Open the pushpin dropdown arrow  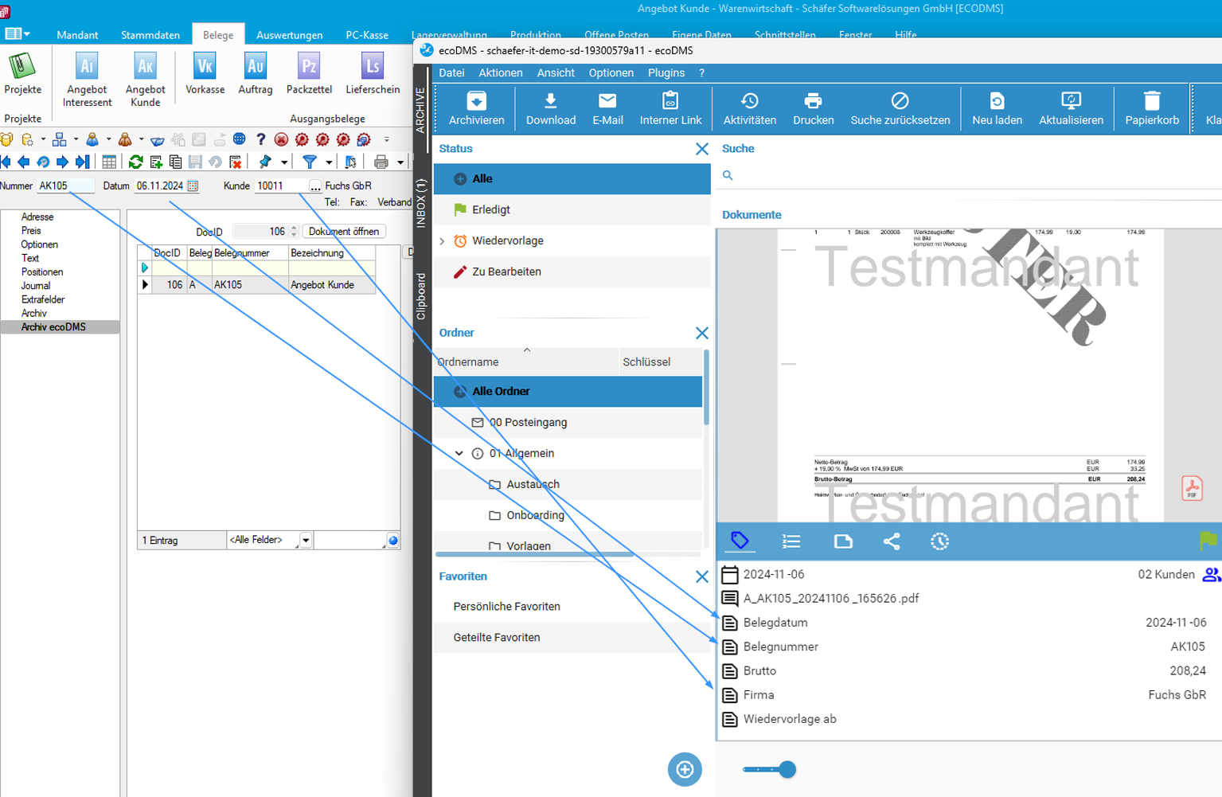[283, 162]
